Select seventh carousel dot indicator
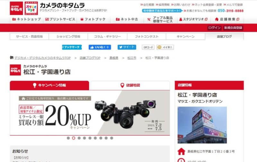This screenshot has width=257, height=162. coord(101,138)
